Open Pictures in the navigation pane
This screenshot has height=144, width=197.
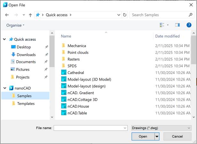pyautogui.click(x=23, y=69)
